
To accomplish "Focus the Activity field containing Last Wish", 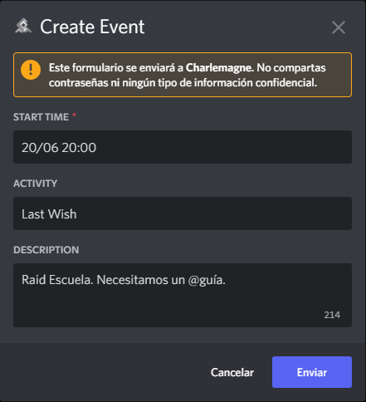I will [183, 213].
